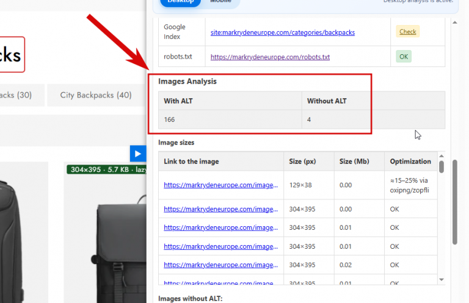Open the robots.txt URL link
The width and height of the screenshot is (469, 303).
[270, 57]
